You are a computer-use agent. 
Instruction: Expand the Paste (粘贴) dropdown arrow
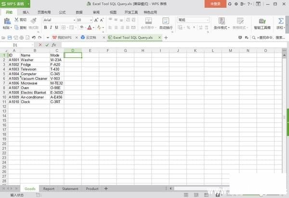pyautogui.click(x=11, y=27)
